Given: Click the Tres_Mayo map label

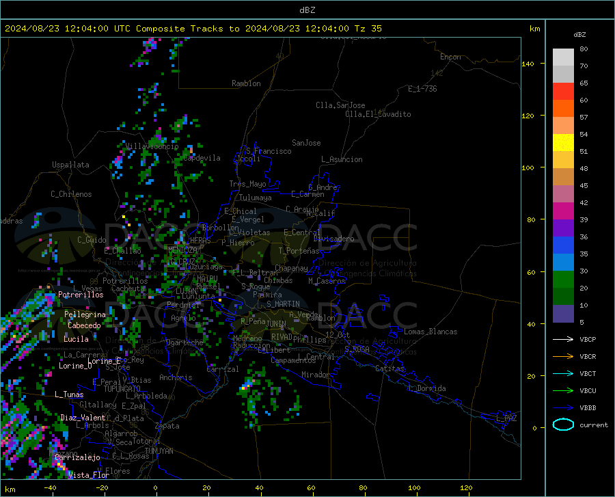Looking at the screenshot, I should (247, 184).
